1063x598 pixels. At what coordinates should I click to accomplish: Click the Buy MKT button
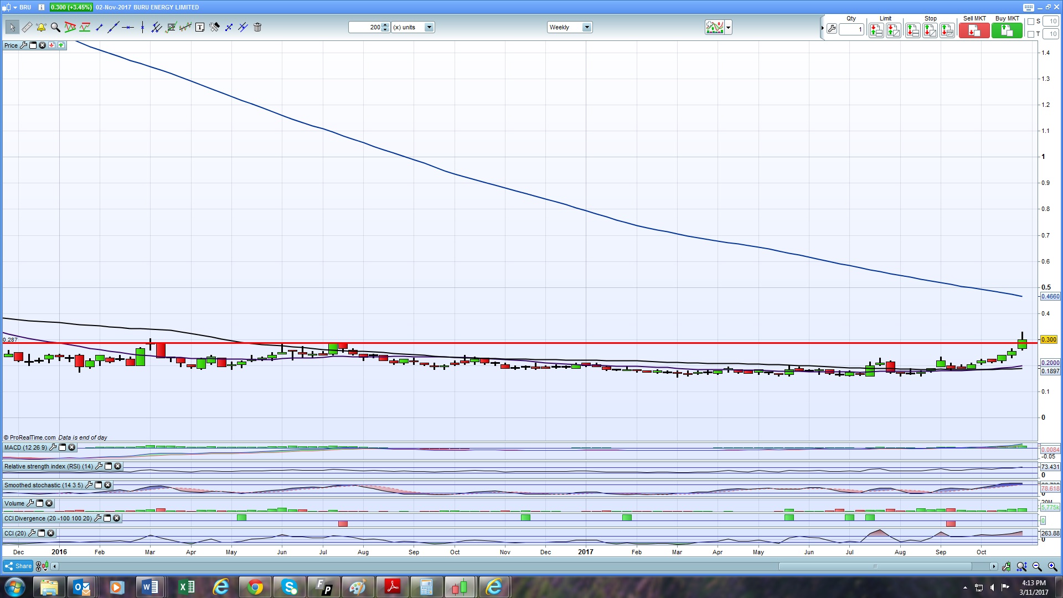coord(1007,30)
